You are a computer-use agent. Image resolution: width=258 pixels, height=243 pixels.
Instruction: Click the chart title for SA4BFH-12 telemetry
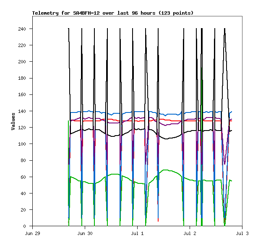[x=113, y=13]
